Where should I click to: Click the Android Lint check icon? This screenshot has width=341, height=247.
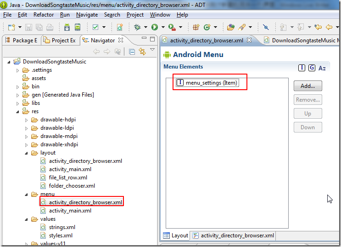coord(95,27)
